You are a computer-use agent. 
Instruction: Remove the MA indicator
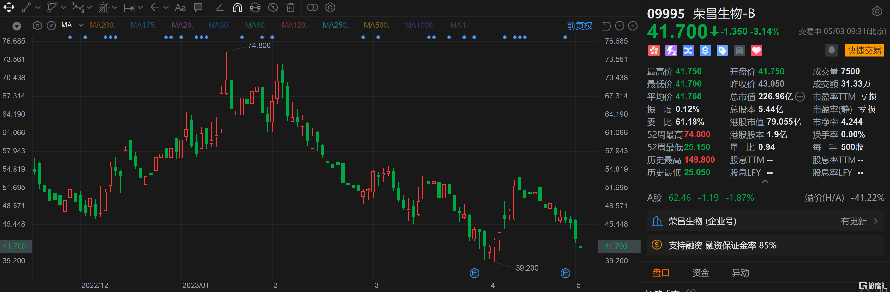point(51,26)
